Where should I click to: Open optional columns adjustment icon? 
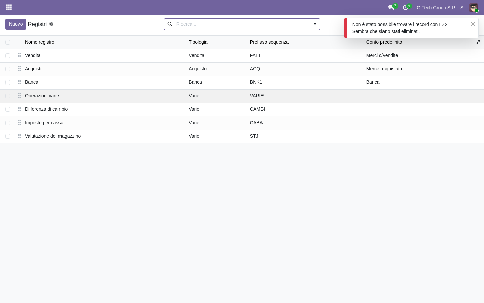478,42
